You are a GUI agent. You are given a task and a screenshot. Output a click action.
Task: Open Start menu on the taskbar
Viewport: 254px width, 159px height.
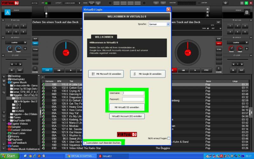[x=9, y=156]
